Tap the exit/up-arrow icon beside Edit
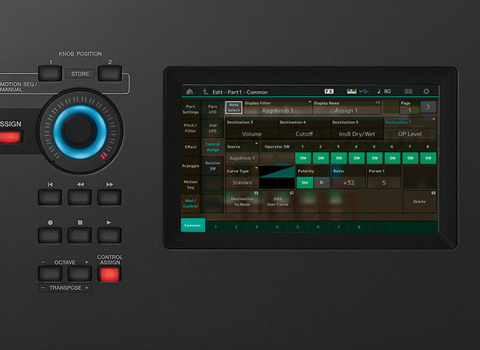This screenshot has height=350, width=480. click(206, 91)
